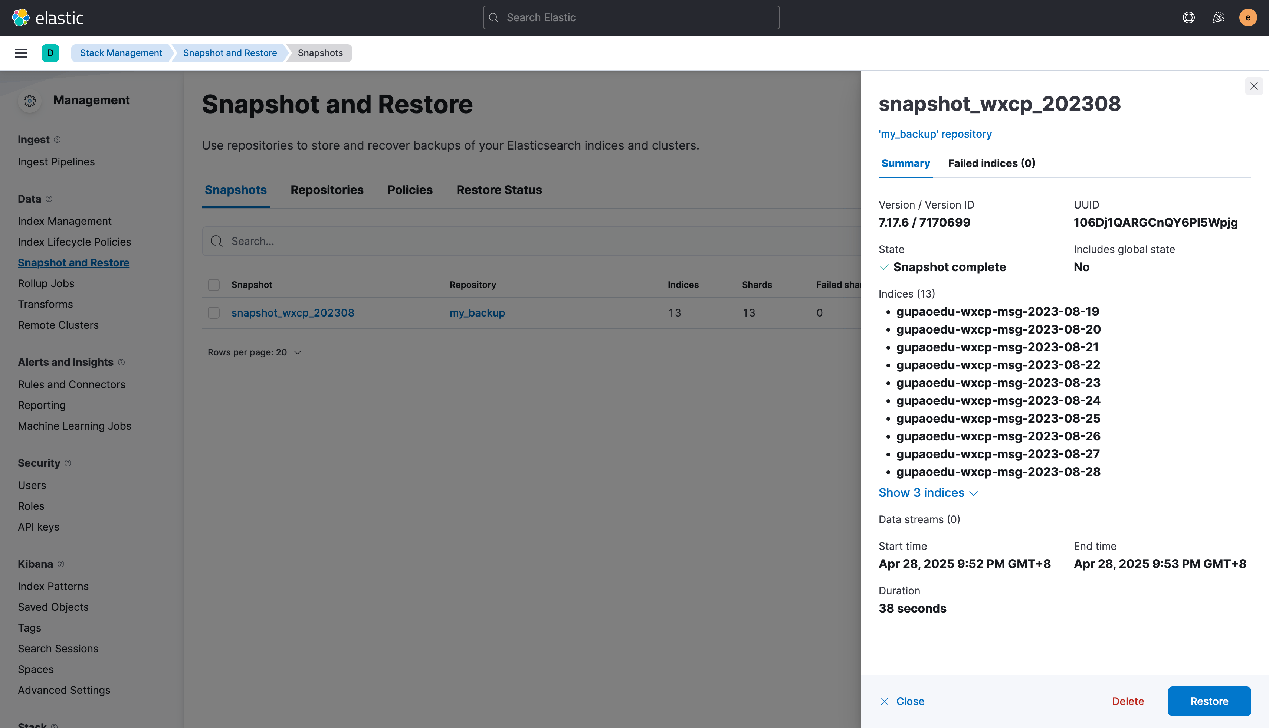This screenshot has height=728, width=1269.
Task: Open Users in sidebar
Action: (32, 485)
